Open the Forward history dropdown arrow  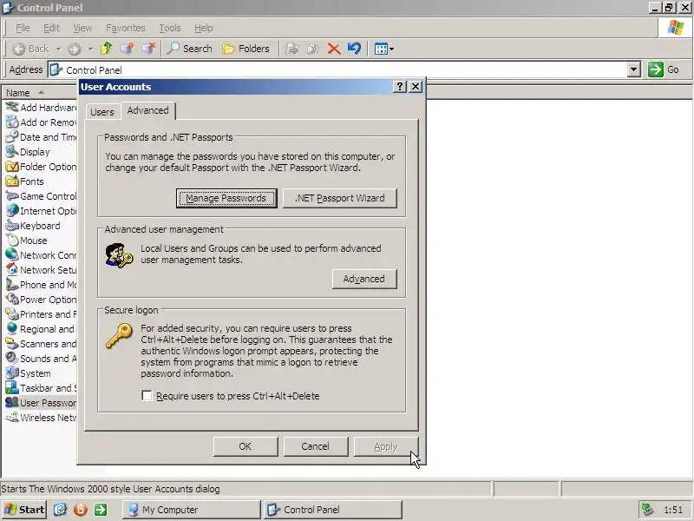point(90,49)
